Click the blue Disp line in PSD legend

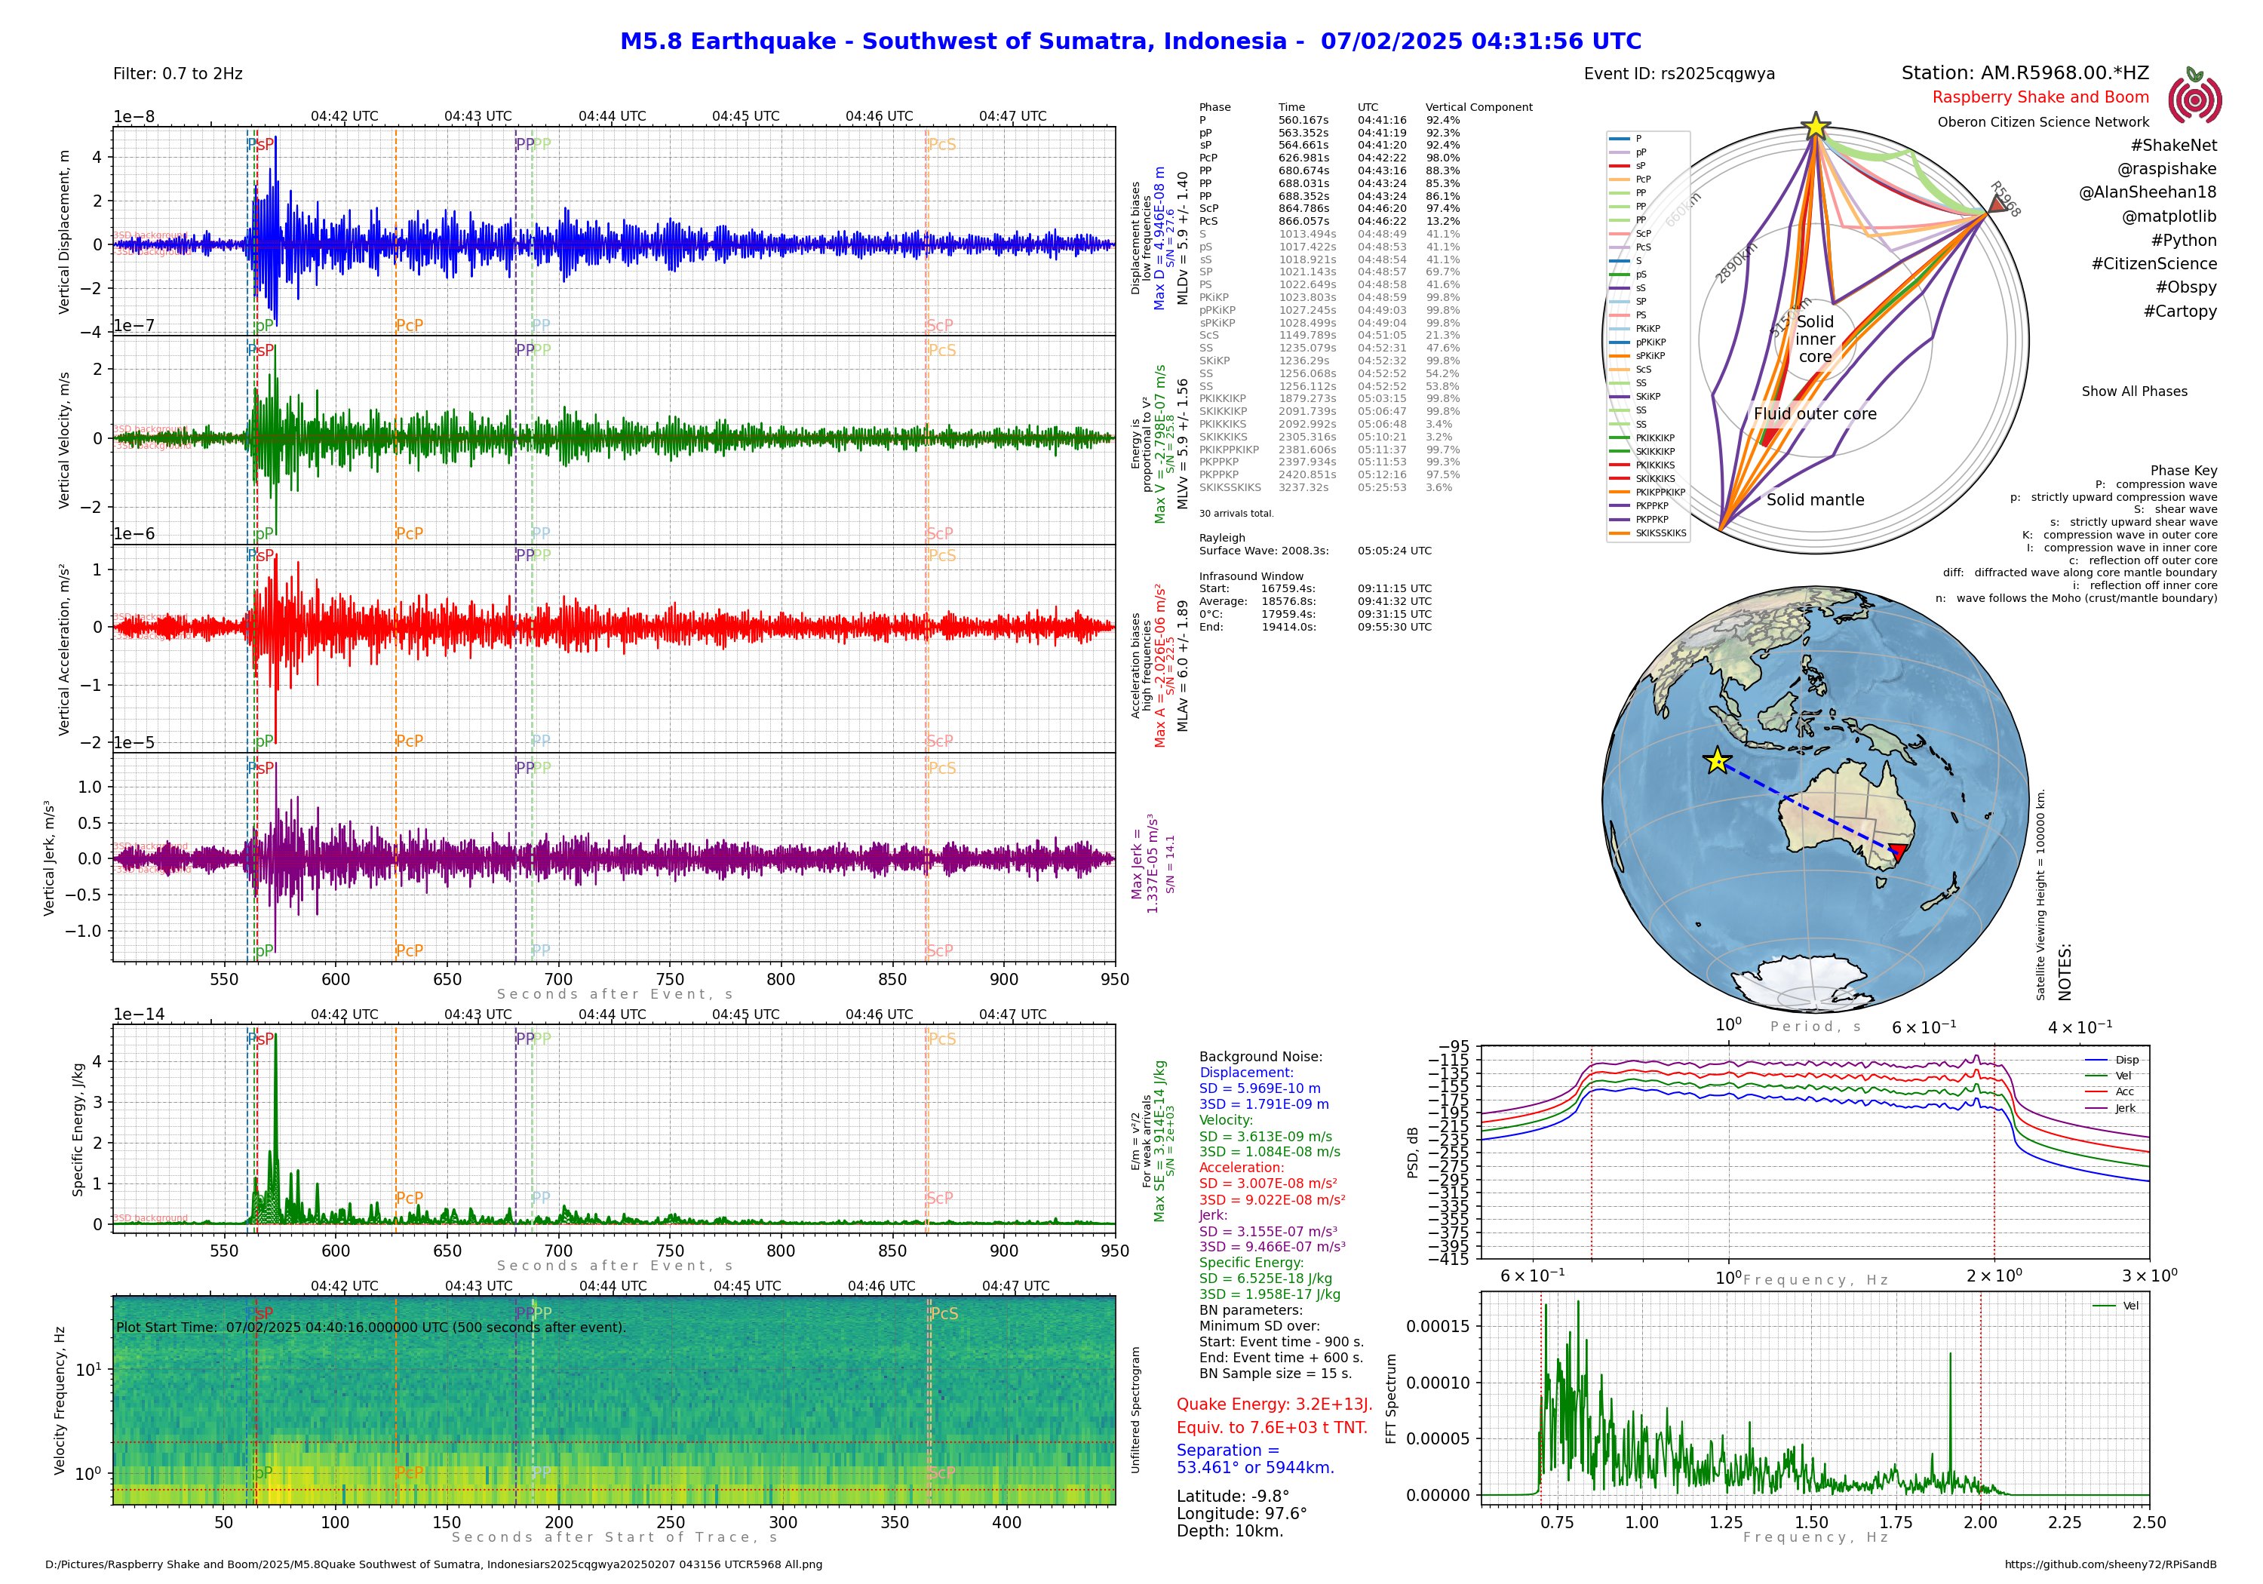2096,1060
